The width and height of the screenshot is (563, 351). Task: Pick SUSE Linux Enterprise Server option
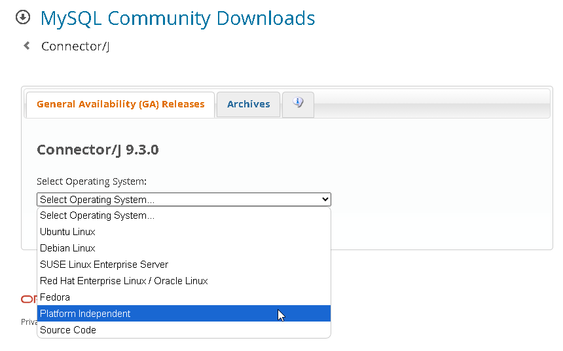click(104, 265)
